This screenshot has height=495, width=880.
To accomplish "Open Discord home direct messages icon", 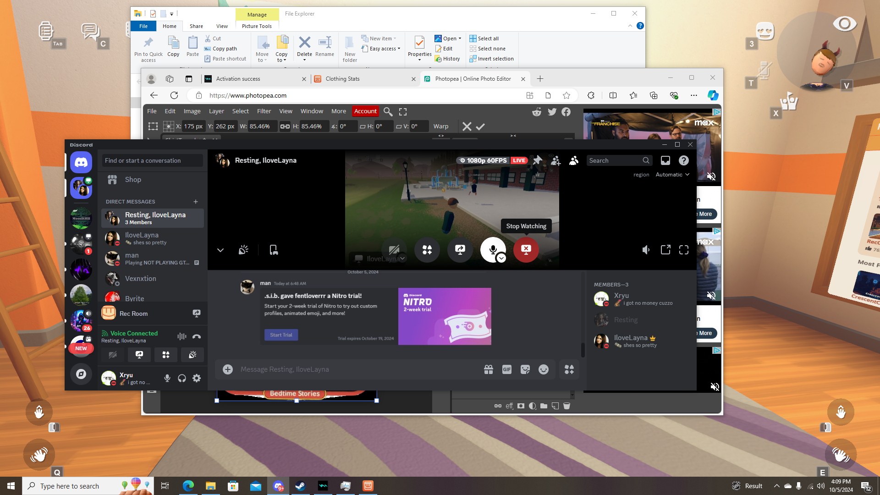I will point(81,162).
